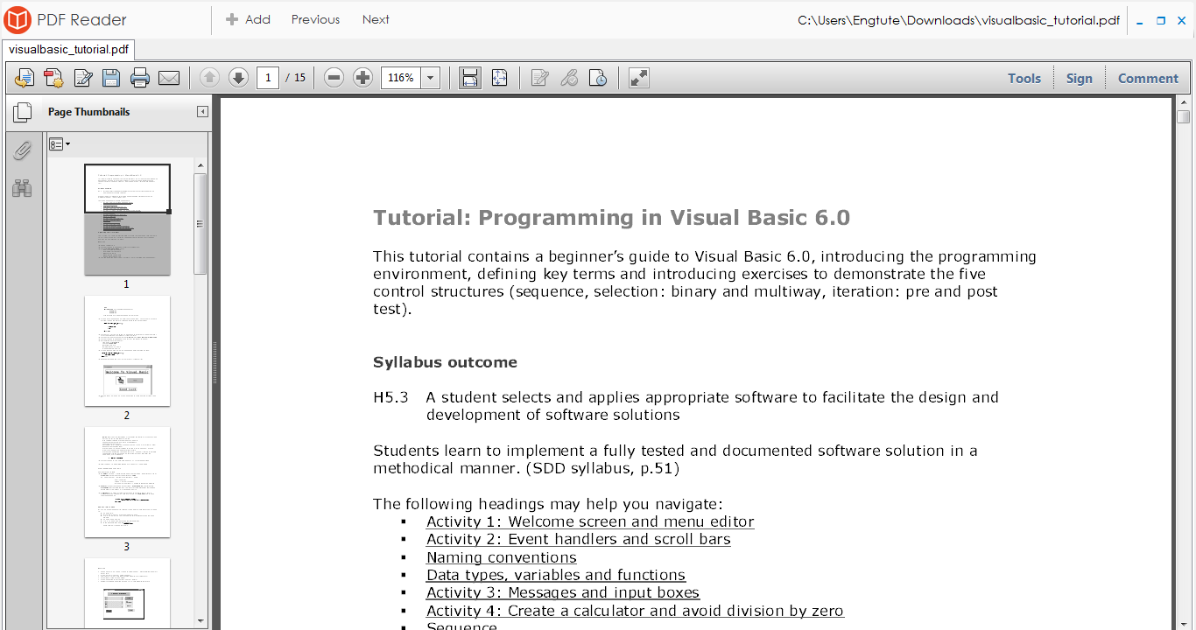Print the document using printer icon
Screen dimensions: 1196x630
coord(140,79)
